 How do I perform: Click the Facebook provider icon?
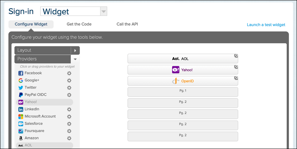pyautogui.click(x=21, y=73)
